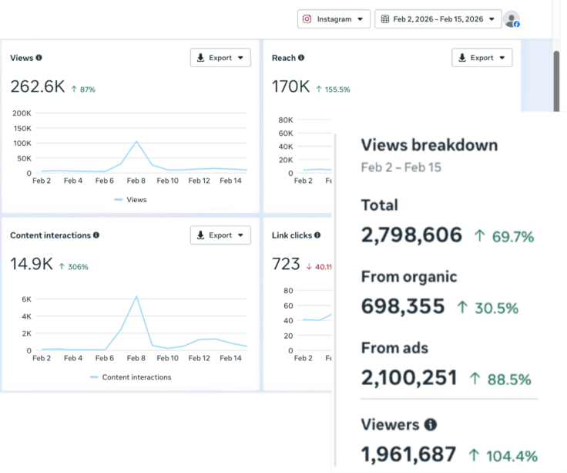The image size is (567, 473).
Task: Click the info icon next to Link clicks
Action: (317, 235)
